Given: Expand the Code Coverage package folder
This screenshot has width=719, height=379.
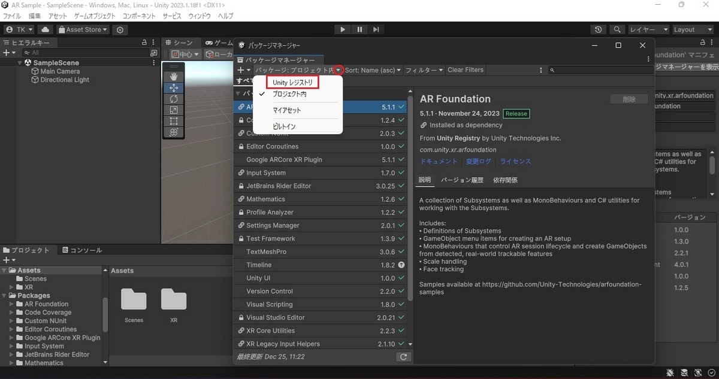Looking at the screenshot, I should coord(11,313).
